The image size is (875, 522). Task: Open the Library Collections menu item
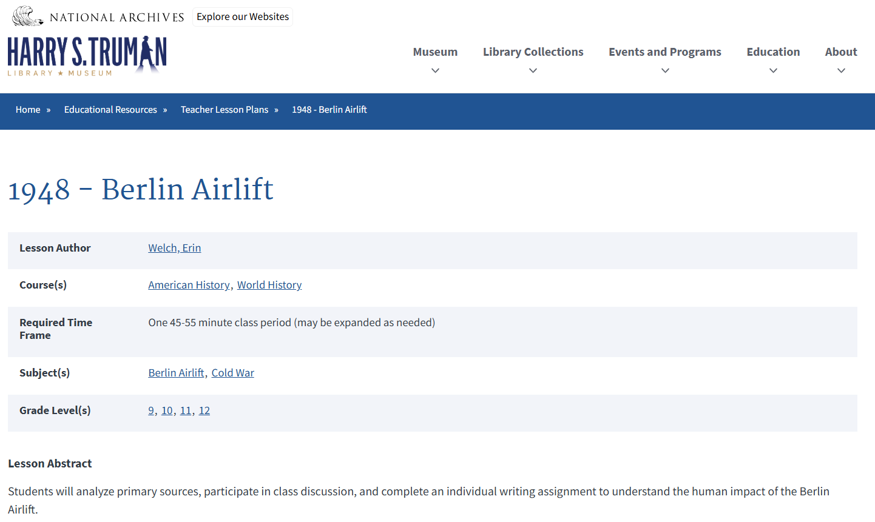[x=533, y=52]
